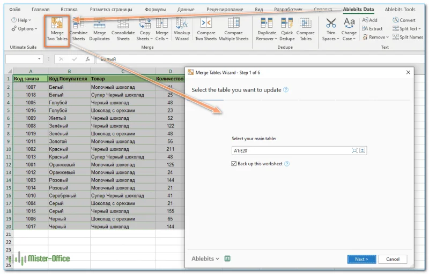Screen dimensions: 429x274
Task: Click the Next button in the wizard
Action: [361, 259]
